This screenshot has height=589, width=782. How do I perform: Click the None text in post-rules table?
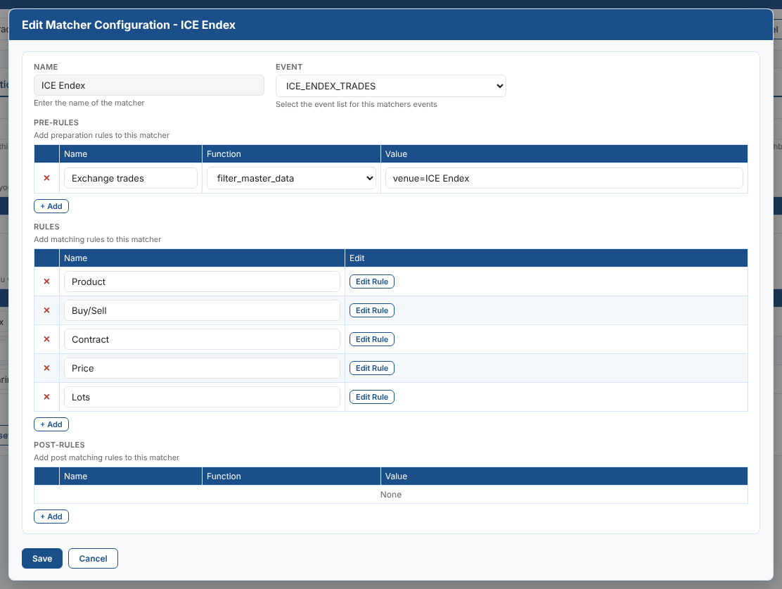[x=391, y=495]
